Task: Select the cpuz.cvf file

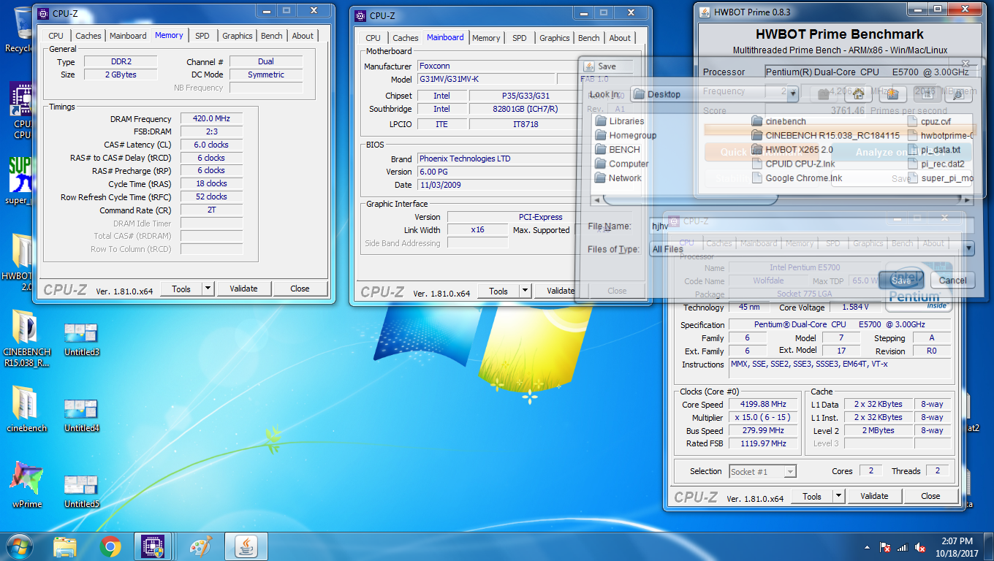Action: [930, 121]
